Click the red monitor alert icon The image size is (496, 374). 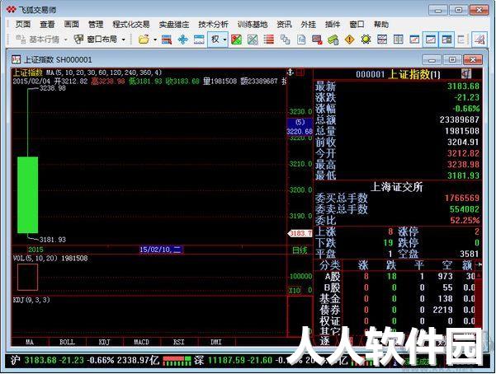(x=317, y=40)
